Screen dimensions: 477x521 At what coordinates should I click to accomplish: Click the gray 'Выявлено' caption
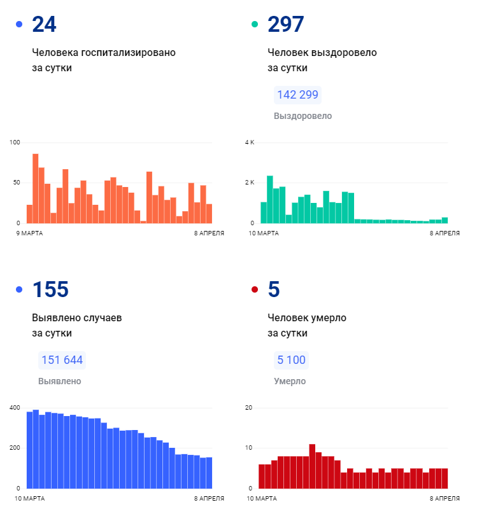(x=60, y=382)
